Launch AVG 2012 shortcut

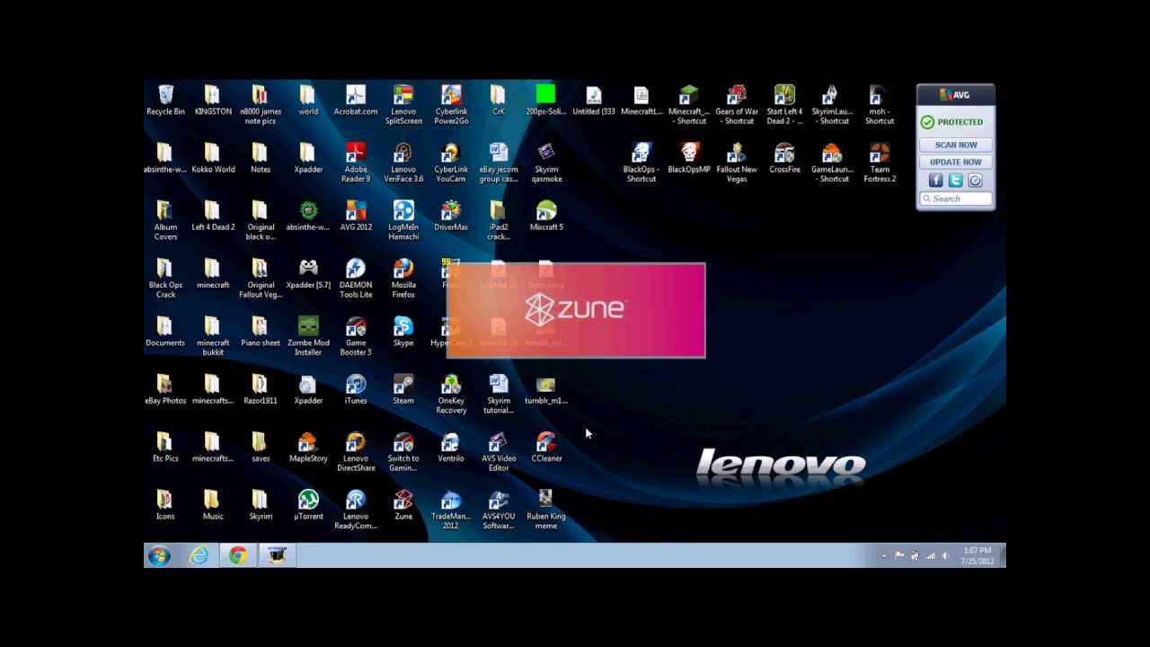click(356, 216)
